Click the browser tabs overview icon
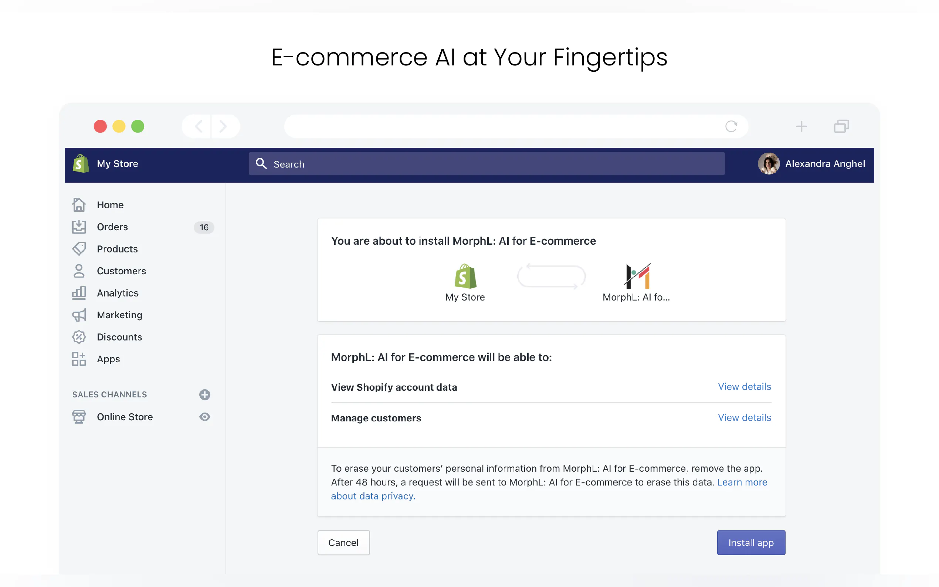 (841, 126)
